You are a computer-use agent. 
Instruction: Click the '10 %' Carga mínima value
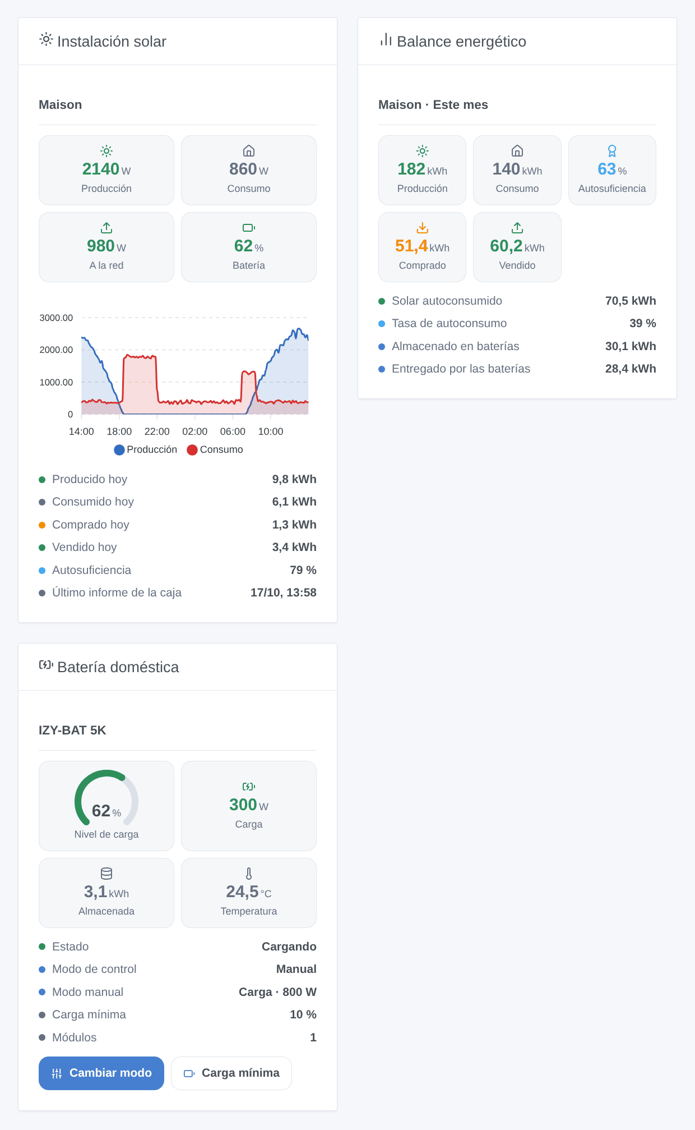[303, 1014]
